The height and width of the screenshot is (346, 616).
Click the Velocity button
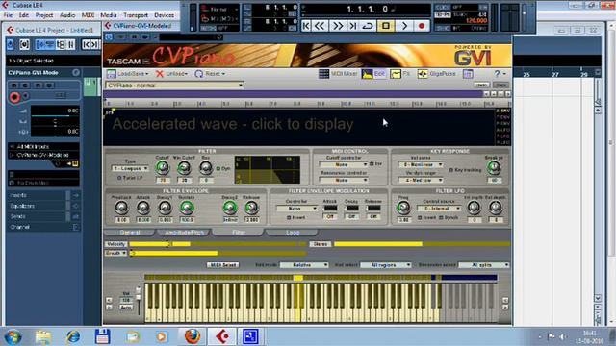[x=115, y=244]
